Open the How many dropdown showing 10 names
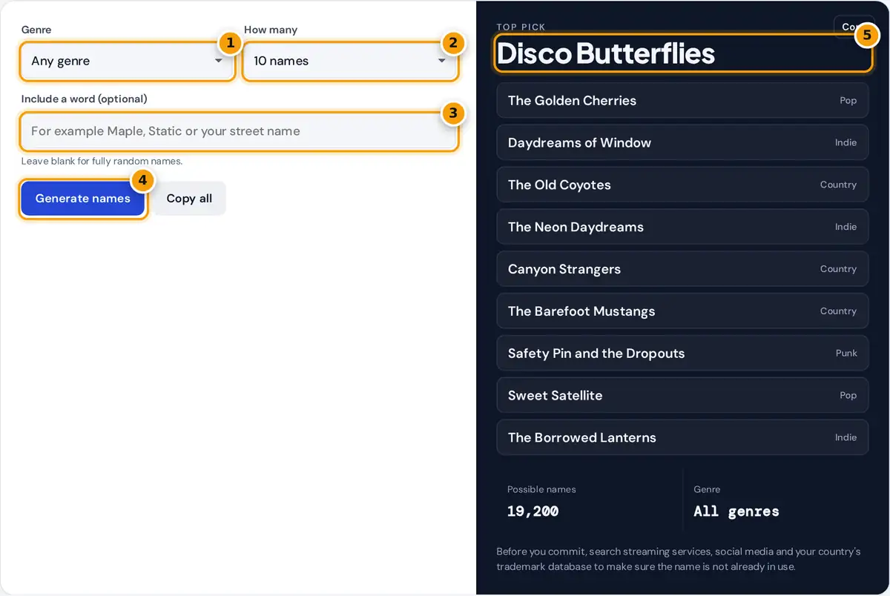The height and width of the screenshot is (596, 890). [350, 61]
